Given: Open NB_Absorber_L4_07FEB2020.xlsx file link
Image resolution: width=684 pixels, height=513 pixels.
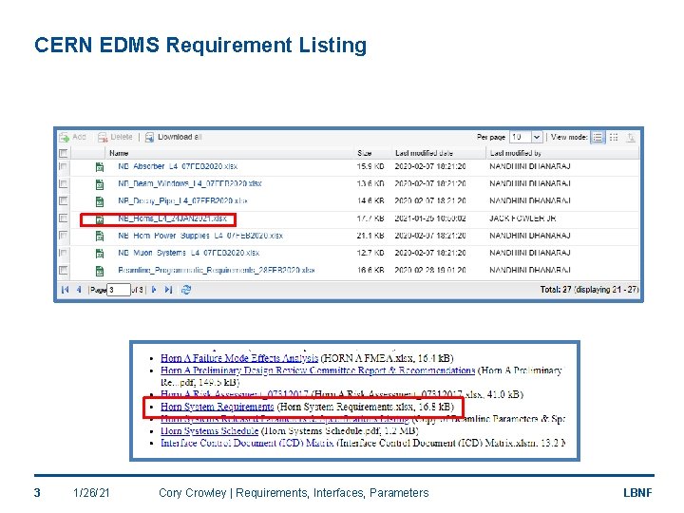Looking at the screenshot, I should 178,166.
